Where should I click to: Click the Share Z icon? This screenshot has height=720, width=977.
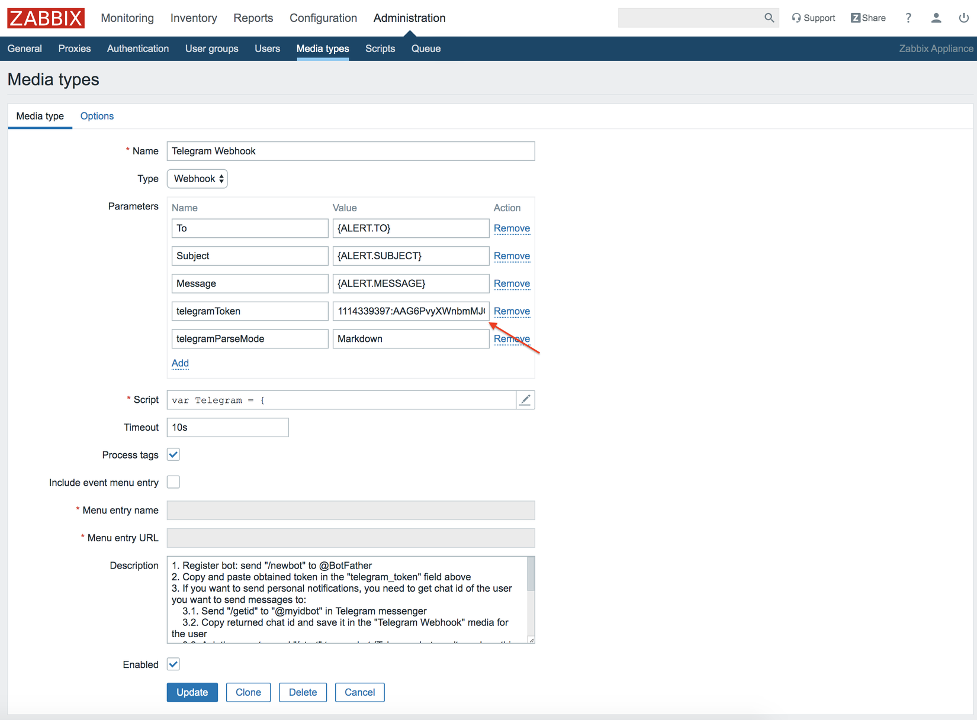tap(856, 18)
